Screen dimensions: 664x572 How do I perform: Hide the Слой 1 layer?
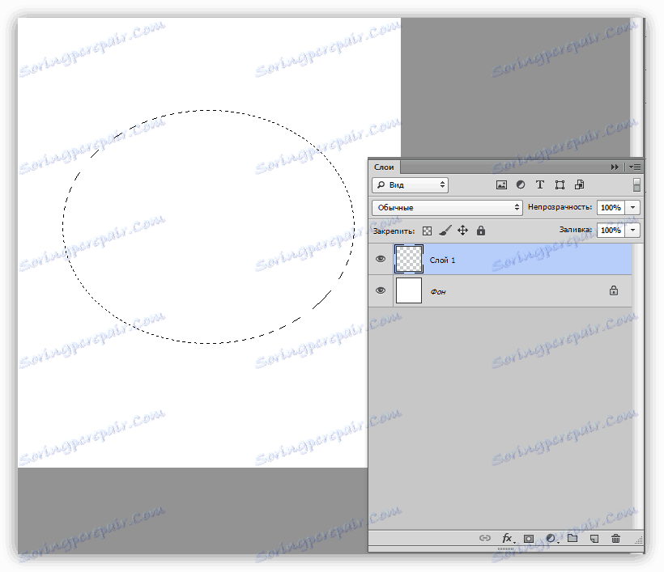point(381,259)
